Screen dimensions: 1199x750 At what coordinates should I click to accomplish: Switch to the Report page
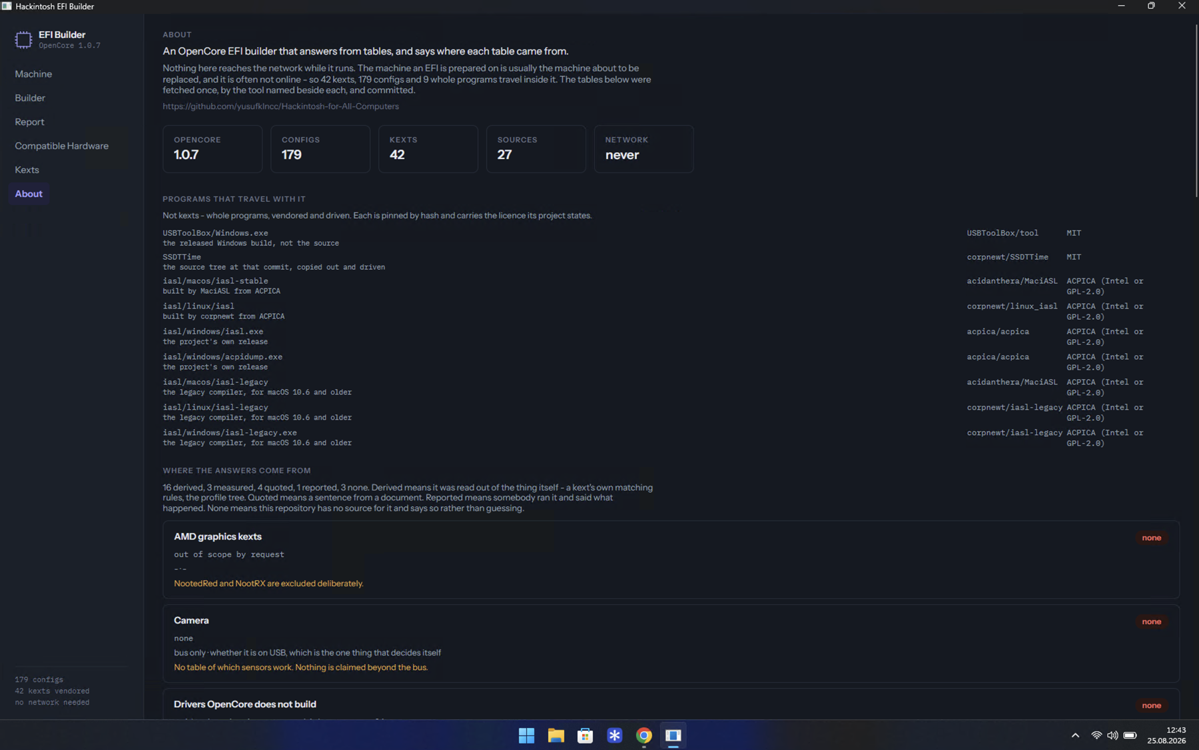pyautogui.click(x=29, y=122)
